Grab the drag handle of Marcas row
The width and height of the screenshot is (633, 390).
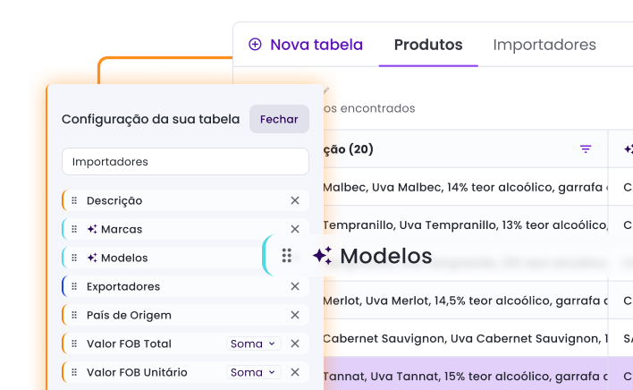pyautogui.click(x=74, y=229)
